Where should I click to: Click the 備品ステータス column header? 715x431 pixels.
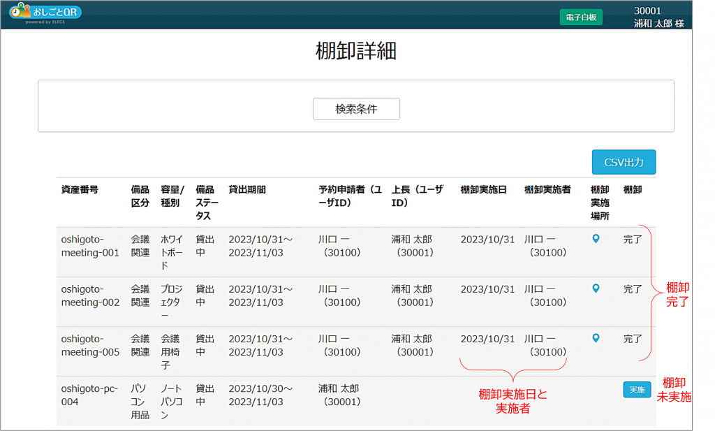[x=207, y=203]
